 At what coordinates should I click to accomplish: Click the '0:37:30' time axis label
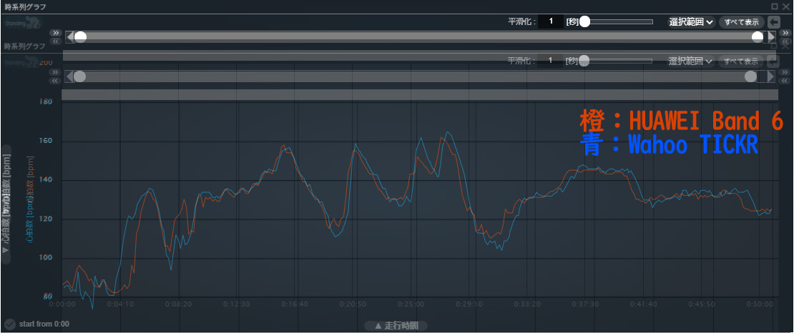pyautogui.click(x=585, y=304)
